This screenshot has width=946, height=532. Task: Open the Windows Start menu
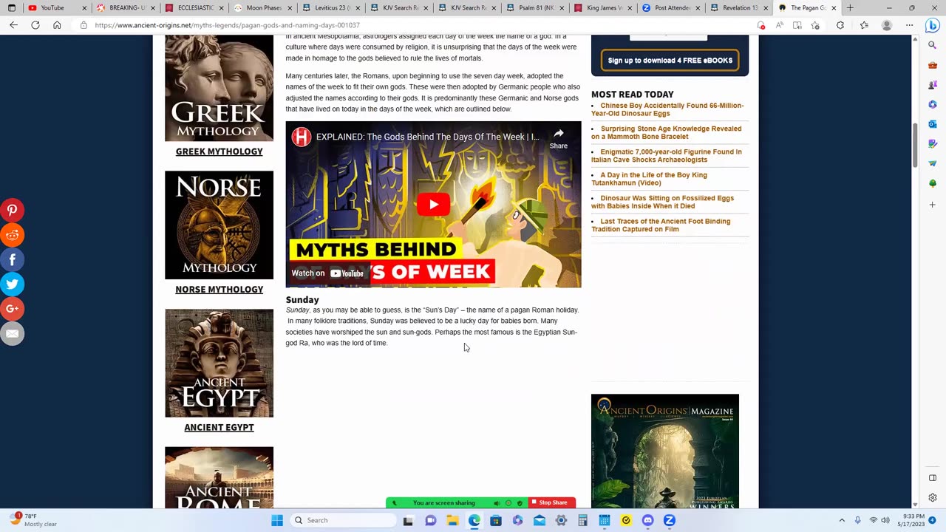tap(277, 520)
